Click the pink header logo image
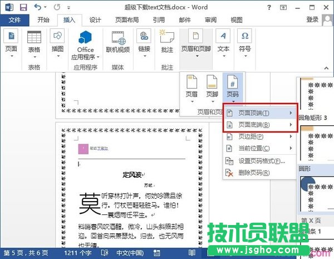The width and height of the screenshot is (334, 259). click(83, 149)
